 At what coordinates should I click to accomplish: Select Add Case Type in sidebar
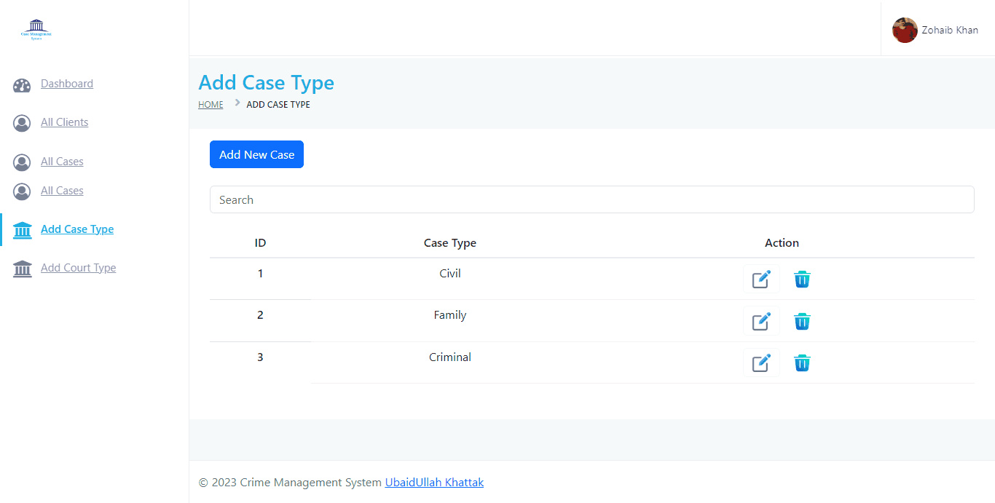point(77,229)
